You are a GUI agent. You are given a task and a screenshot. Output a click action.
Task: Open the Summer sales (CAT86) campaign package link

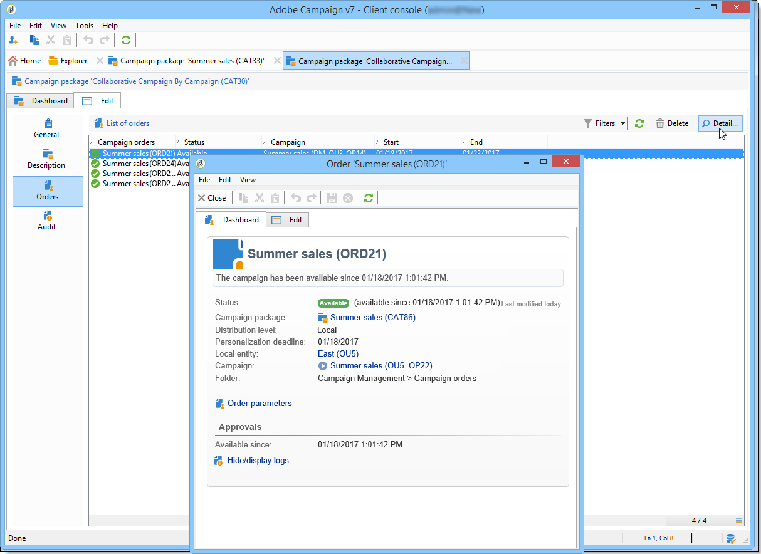point(372,318)
